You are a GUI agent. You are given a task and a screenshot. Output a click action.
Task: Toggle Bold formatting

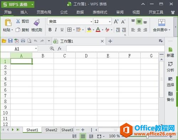50,29
